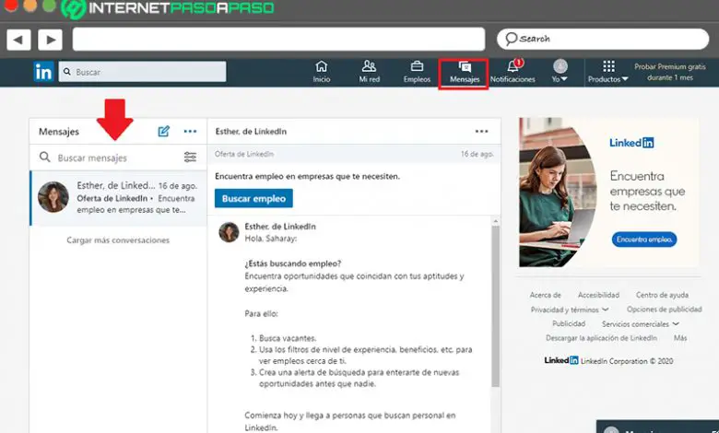
Task: Open Notificaciones bell icon
Action: tap(513, 72)
